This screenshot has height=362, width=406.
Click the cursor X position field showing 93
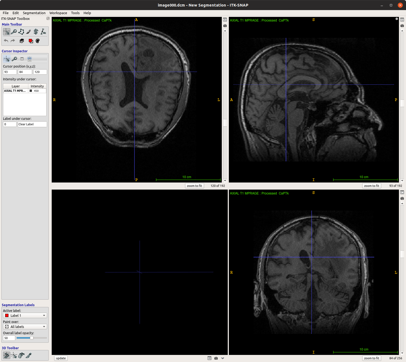coord(10,72)
